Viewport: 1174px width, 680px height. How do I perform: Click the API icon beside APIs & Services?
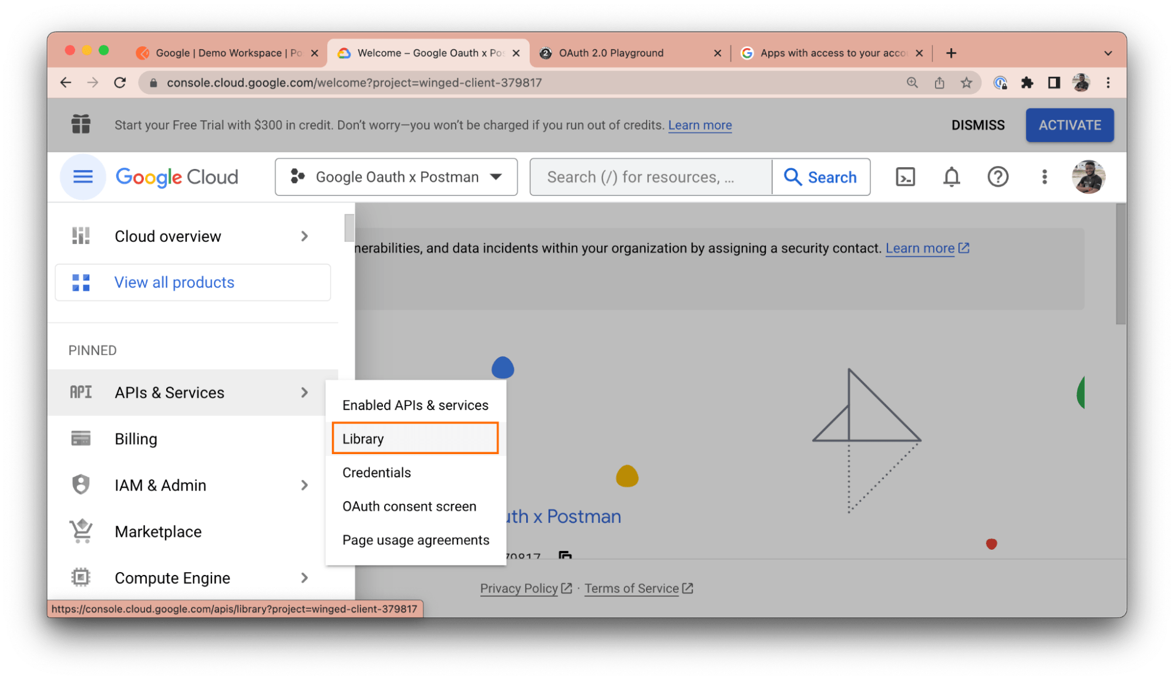pyautogui.click(x=81, y=392)
